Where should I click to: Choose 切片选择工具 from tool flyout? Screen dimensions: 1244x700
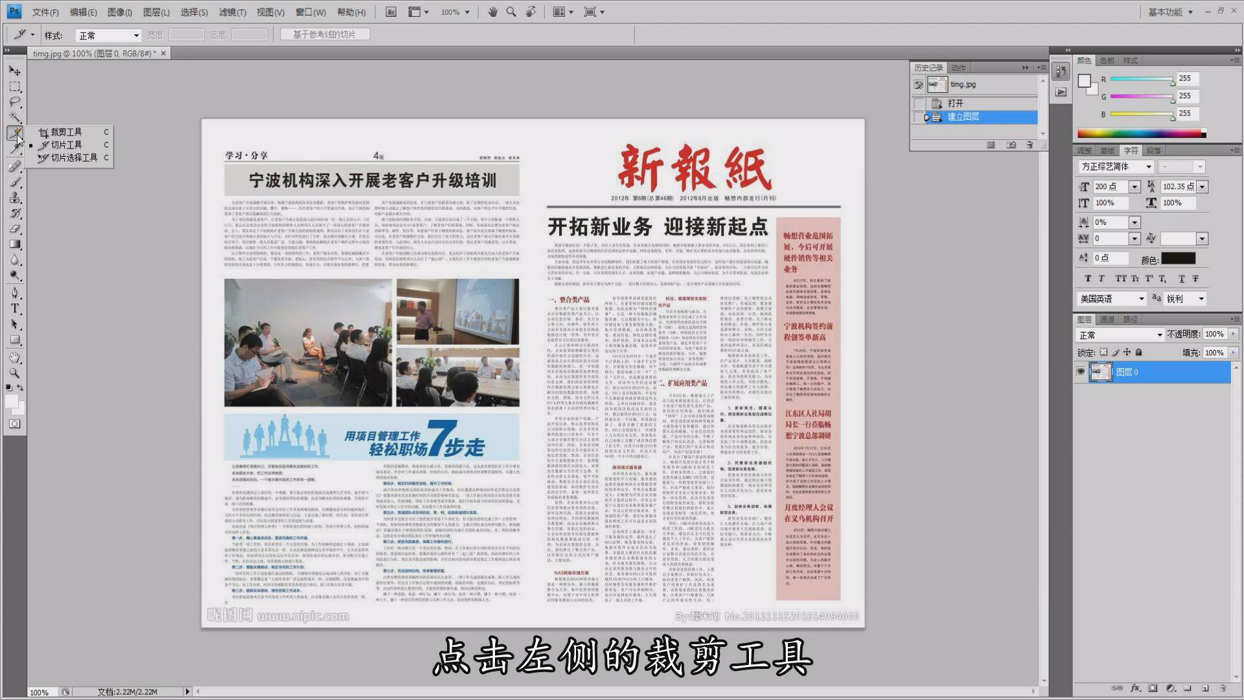(x=74, y=157)
